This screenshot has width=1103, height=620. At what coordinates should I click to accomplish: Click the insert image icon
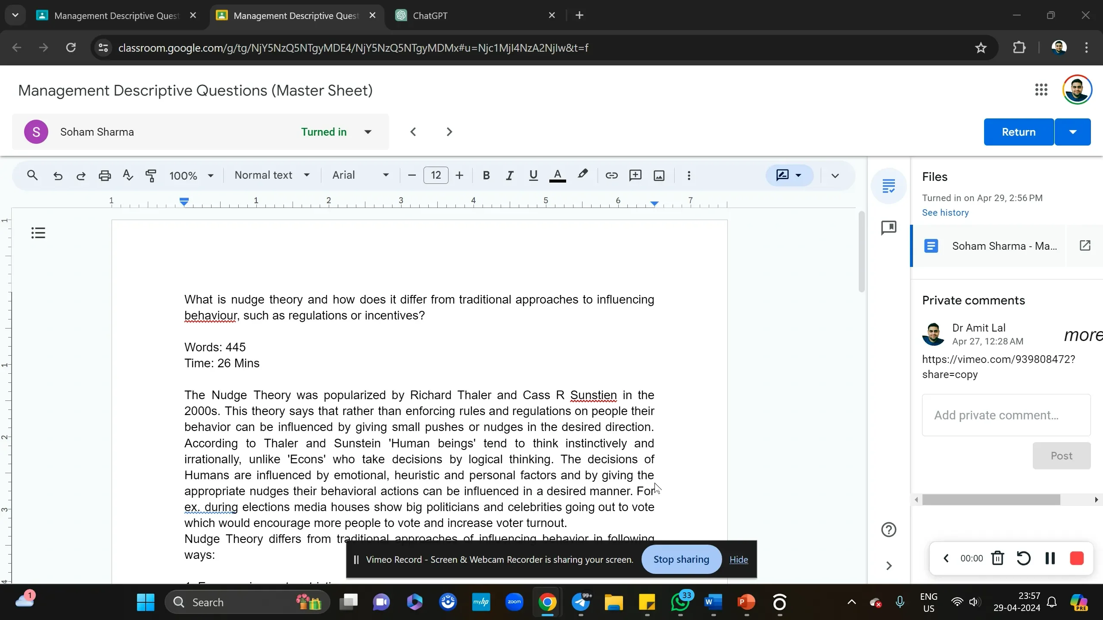[x=658, y=175]
